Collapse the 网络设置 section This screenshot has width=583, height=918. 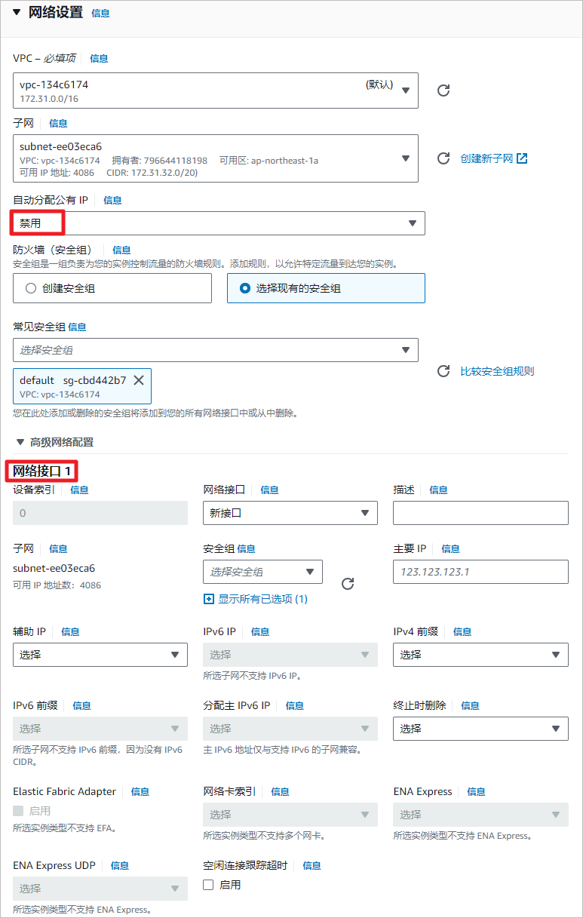coord(17,13)
